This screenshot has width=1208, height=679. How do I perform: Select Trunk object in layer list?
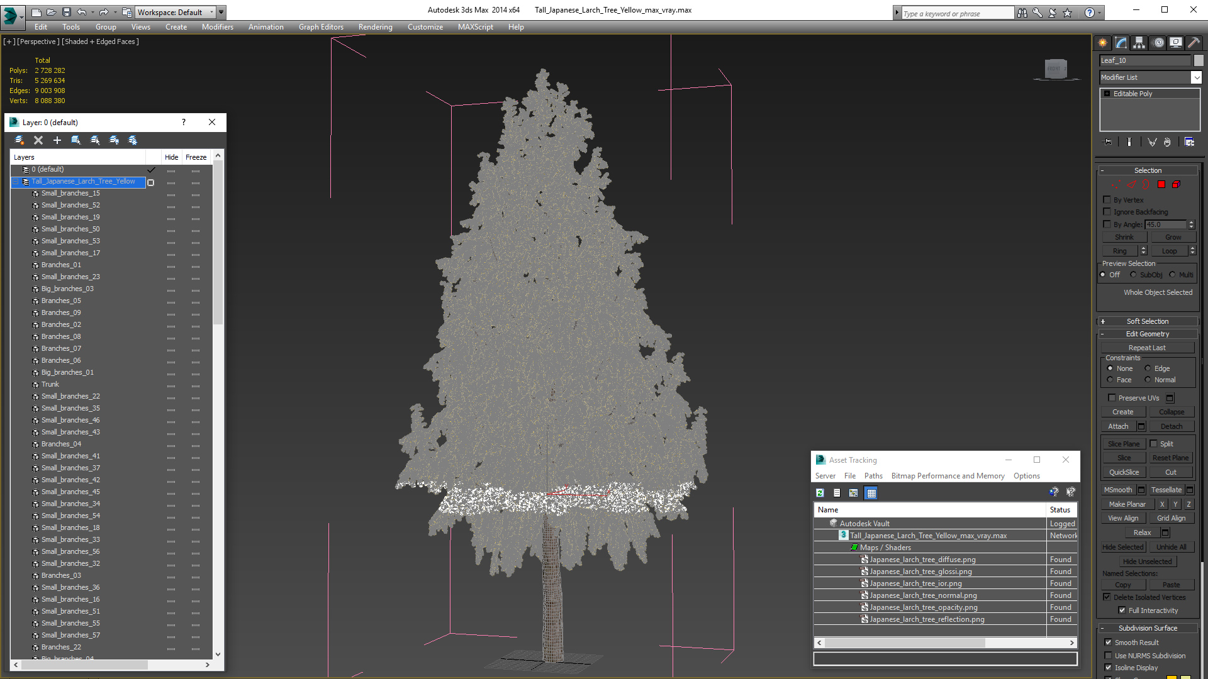tap(50, 384)
